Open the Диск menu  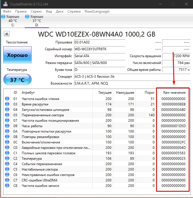59,11
